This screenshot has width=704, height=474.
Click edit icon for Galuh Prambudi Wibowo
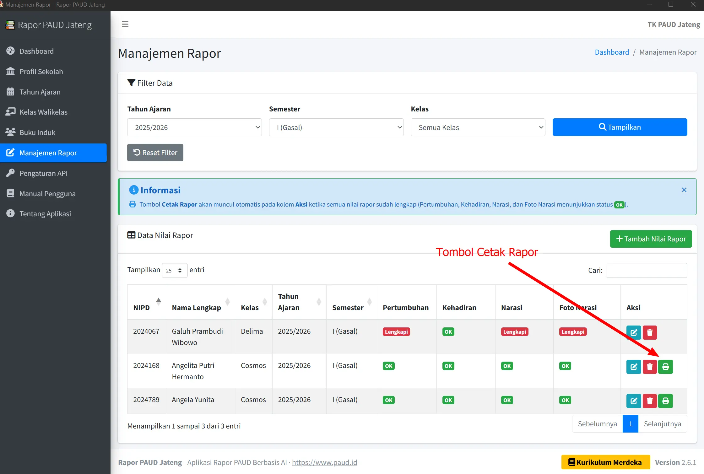pos(633,332)
